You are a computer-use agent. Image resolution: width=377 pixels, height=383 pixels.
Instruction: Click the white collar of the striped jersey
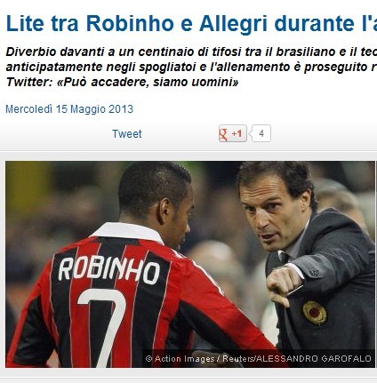(x=127, y=231)
